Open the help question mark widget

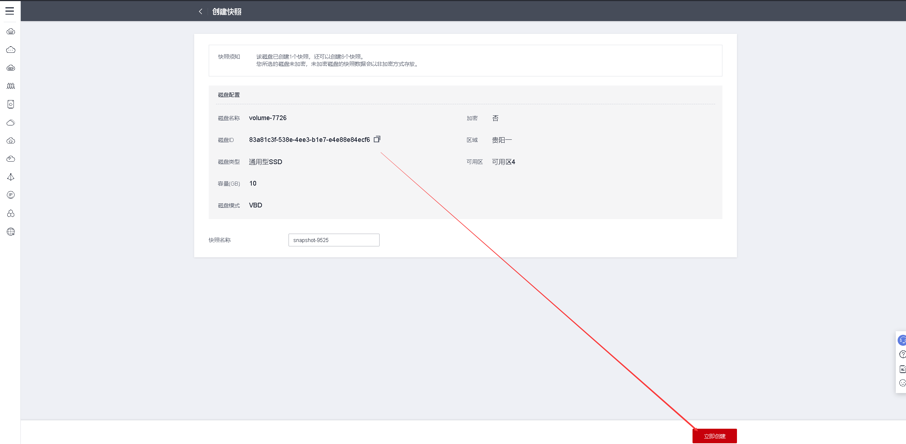pyautogui.click(x=902, y=354)
